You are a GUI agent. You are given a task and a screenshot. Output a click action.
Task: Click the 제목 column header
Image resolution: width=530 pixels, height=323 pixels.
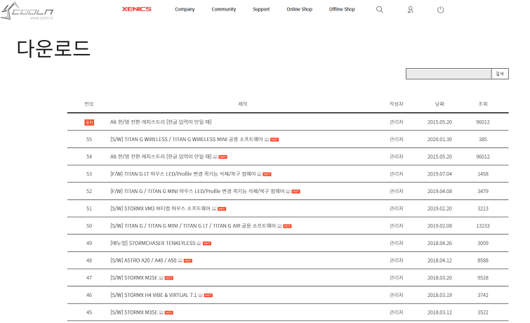[x=243, y=104]
